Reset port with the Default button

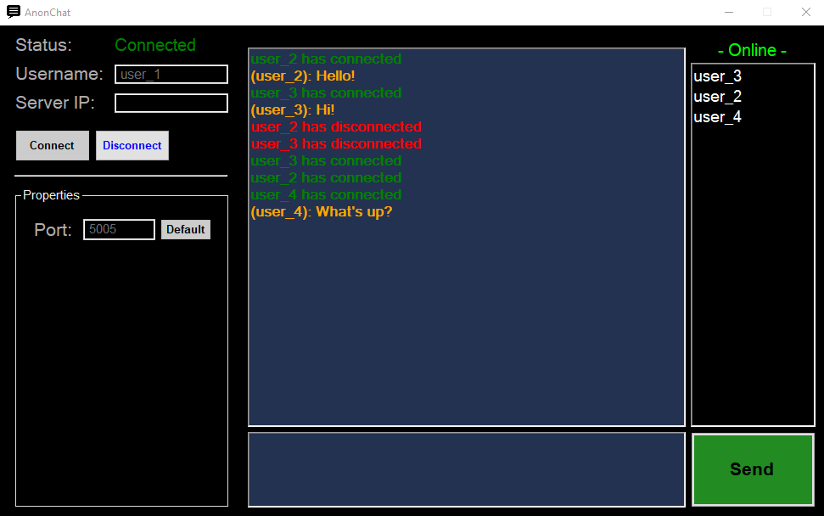tap(185, 229)
